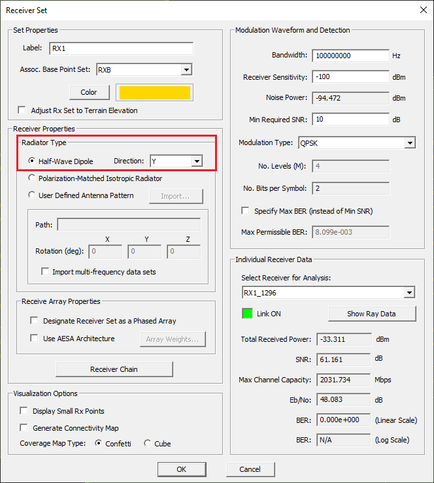This screenshot has height=483, width=434.
Task: Close the Receiver Set dialog
Action: tap(424, 10)
